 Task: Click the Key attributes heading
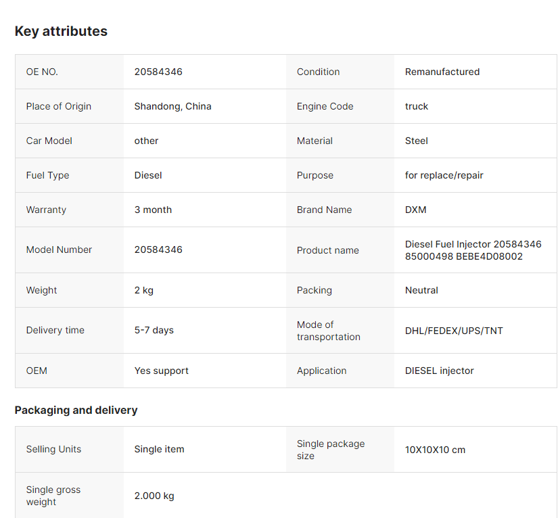[61, 31]
